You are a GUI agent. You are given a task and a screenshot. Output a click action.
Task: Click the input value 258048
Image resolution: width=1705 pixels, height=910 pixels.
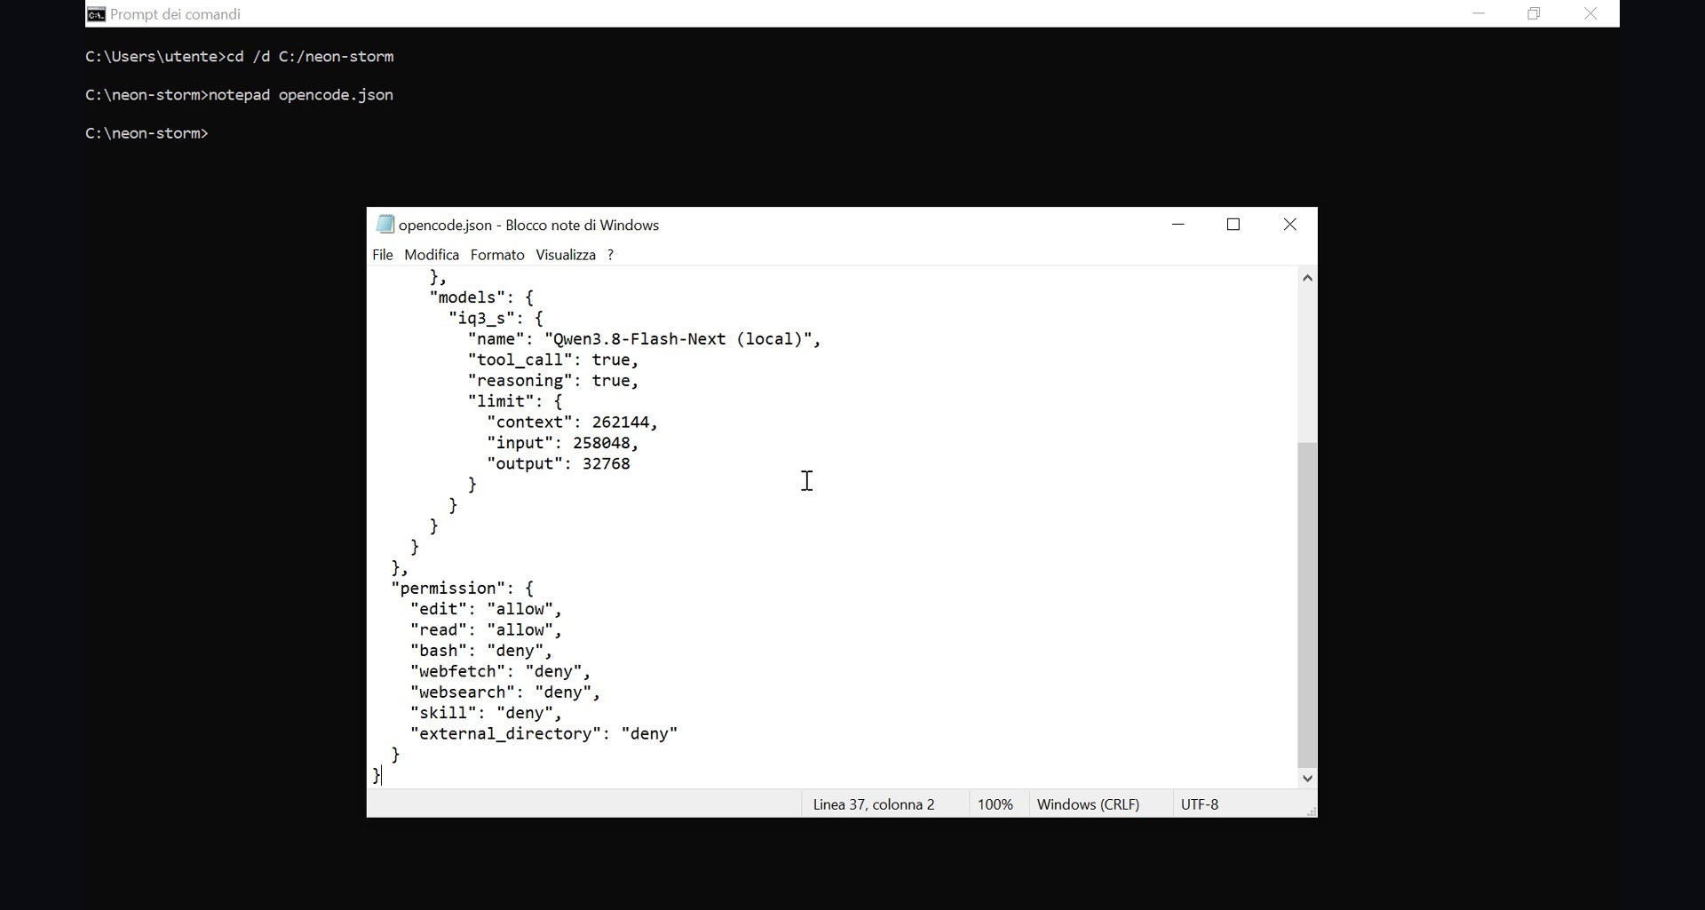pyautogui.click(x=601, y=443)
